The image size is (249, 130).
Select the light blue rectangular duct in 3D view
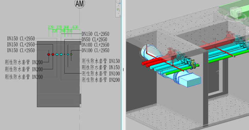click(x=190, y=80)
